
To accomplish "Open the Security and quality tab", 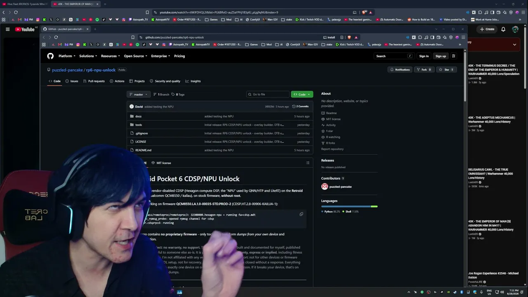I will (165, 81).
